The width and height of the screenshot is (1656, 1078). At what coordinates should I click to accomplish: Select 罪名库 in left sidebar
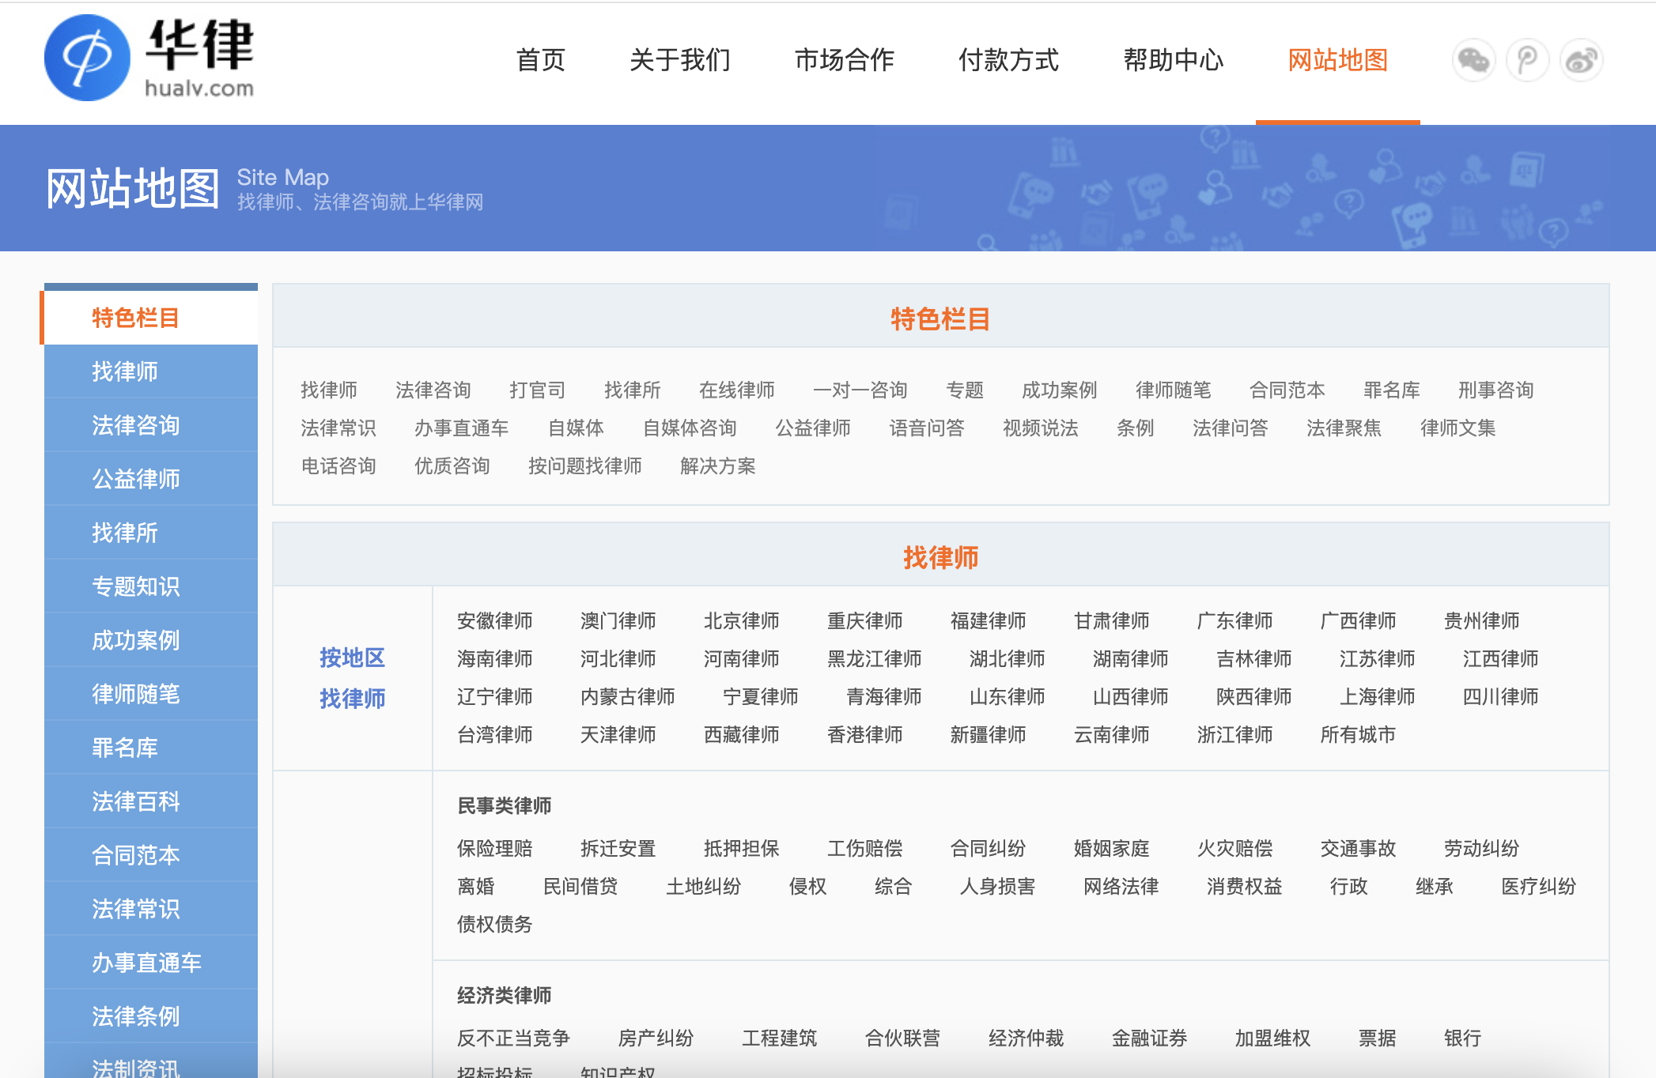click(x=124, y=748)
